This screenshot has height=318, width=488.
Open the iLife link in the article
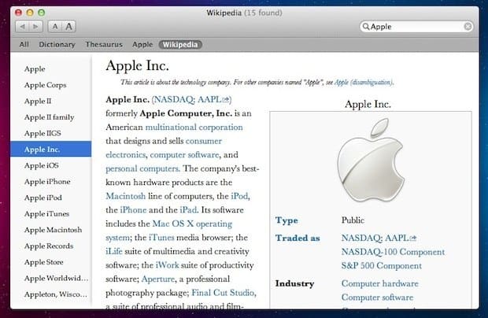coord(114,251)
